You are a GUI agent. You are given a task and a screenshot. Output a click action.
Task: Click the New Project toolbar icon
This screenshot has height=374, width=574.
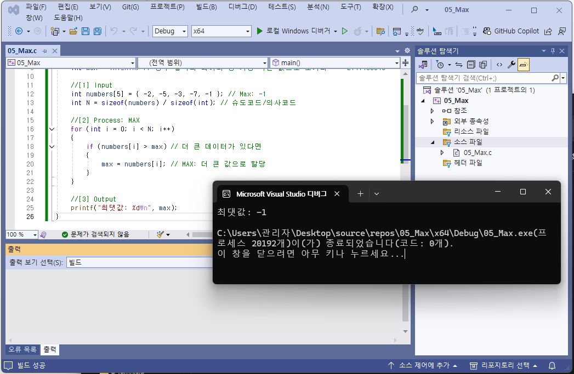click(55, 31)
